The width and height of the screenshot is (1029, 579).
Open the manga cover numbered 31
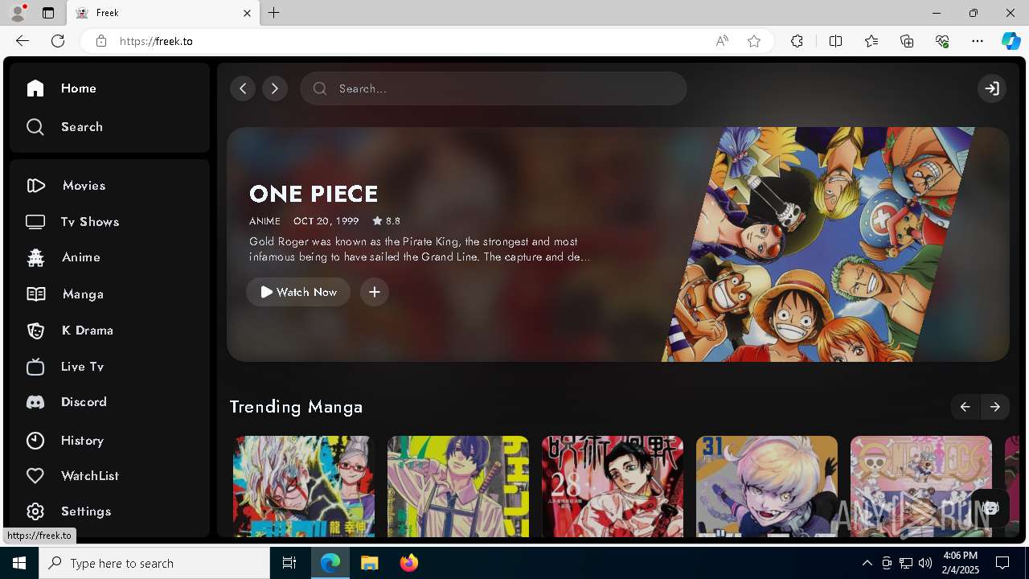coord(767,487)
